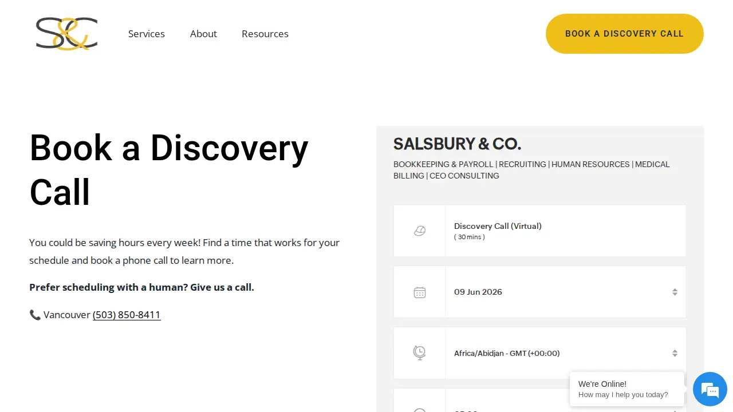Image resolution: width=733 pixels, height=412 pixels.
Task: Click the 'You could be saving hours' paragraph
Action: point(184,251)
